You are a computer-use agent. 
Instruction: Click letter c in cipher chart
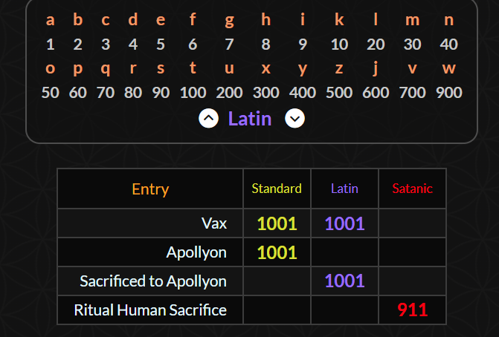click(106, 20)
